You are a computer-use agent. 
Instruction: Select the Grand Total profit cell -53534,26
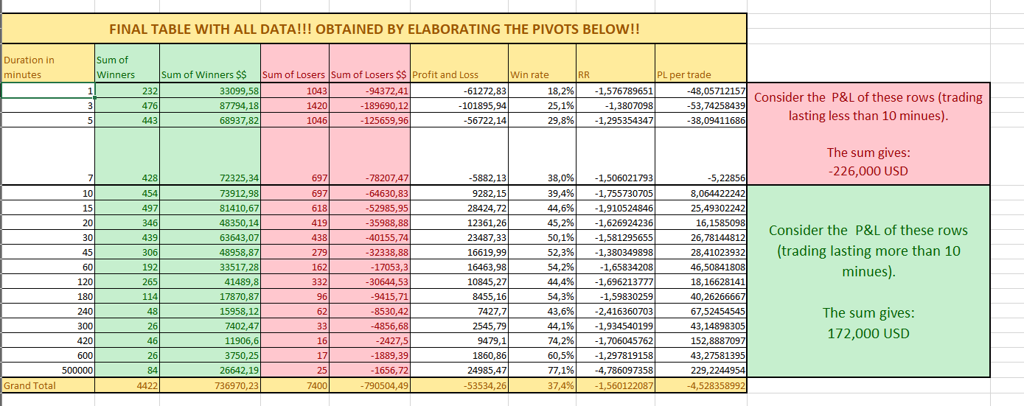[x=459, y=385]
